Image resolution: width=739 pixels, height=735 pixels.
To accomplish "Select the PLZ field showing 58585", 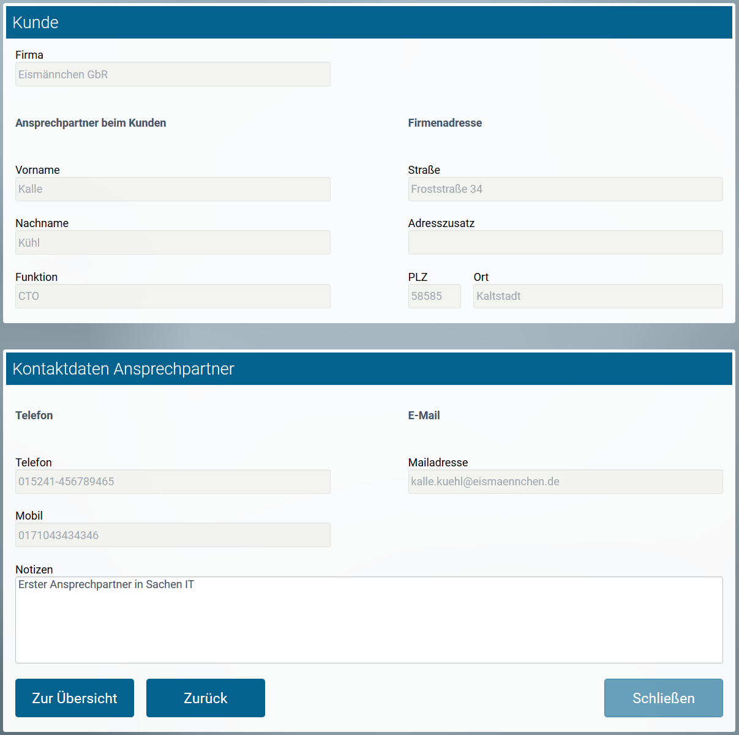I will click(x=434, y=296).
